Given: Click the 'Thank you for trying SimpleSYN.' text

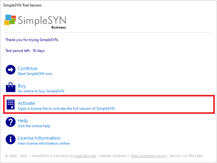Looking at the screenshot, I should (32, 40).
